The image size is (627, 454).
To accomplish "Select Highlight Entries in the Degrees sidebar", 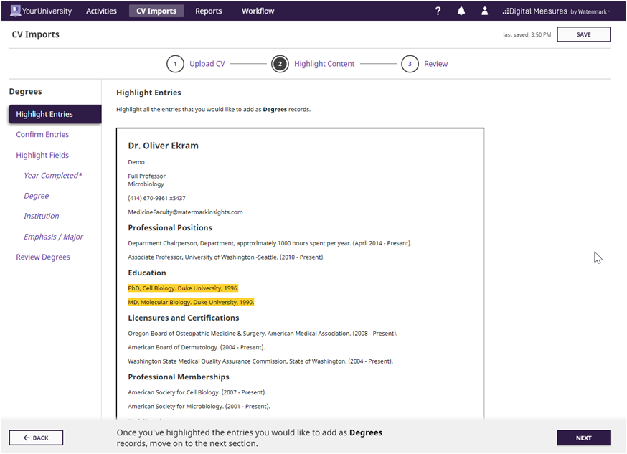I will point(55,114).
